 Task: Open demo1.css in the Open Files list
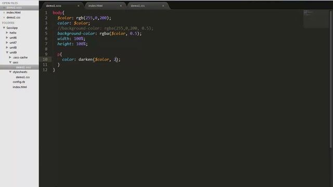tap(14, 17)
